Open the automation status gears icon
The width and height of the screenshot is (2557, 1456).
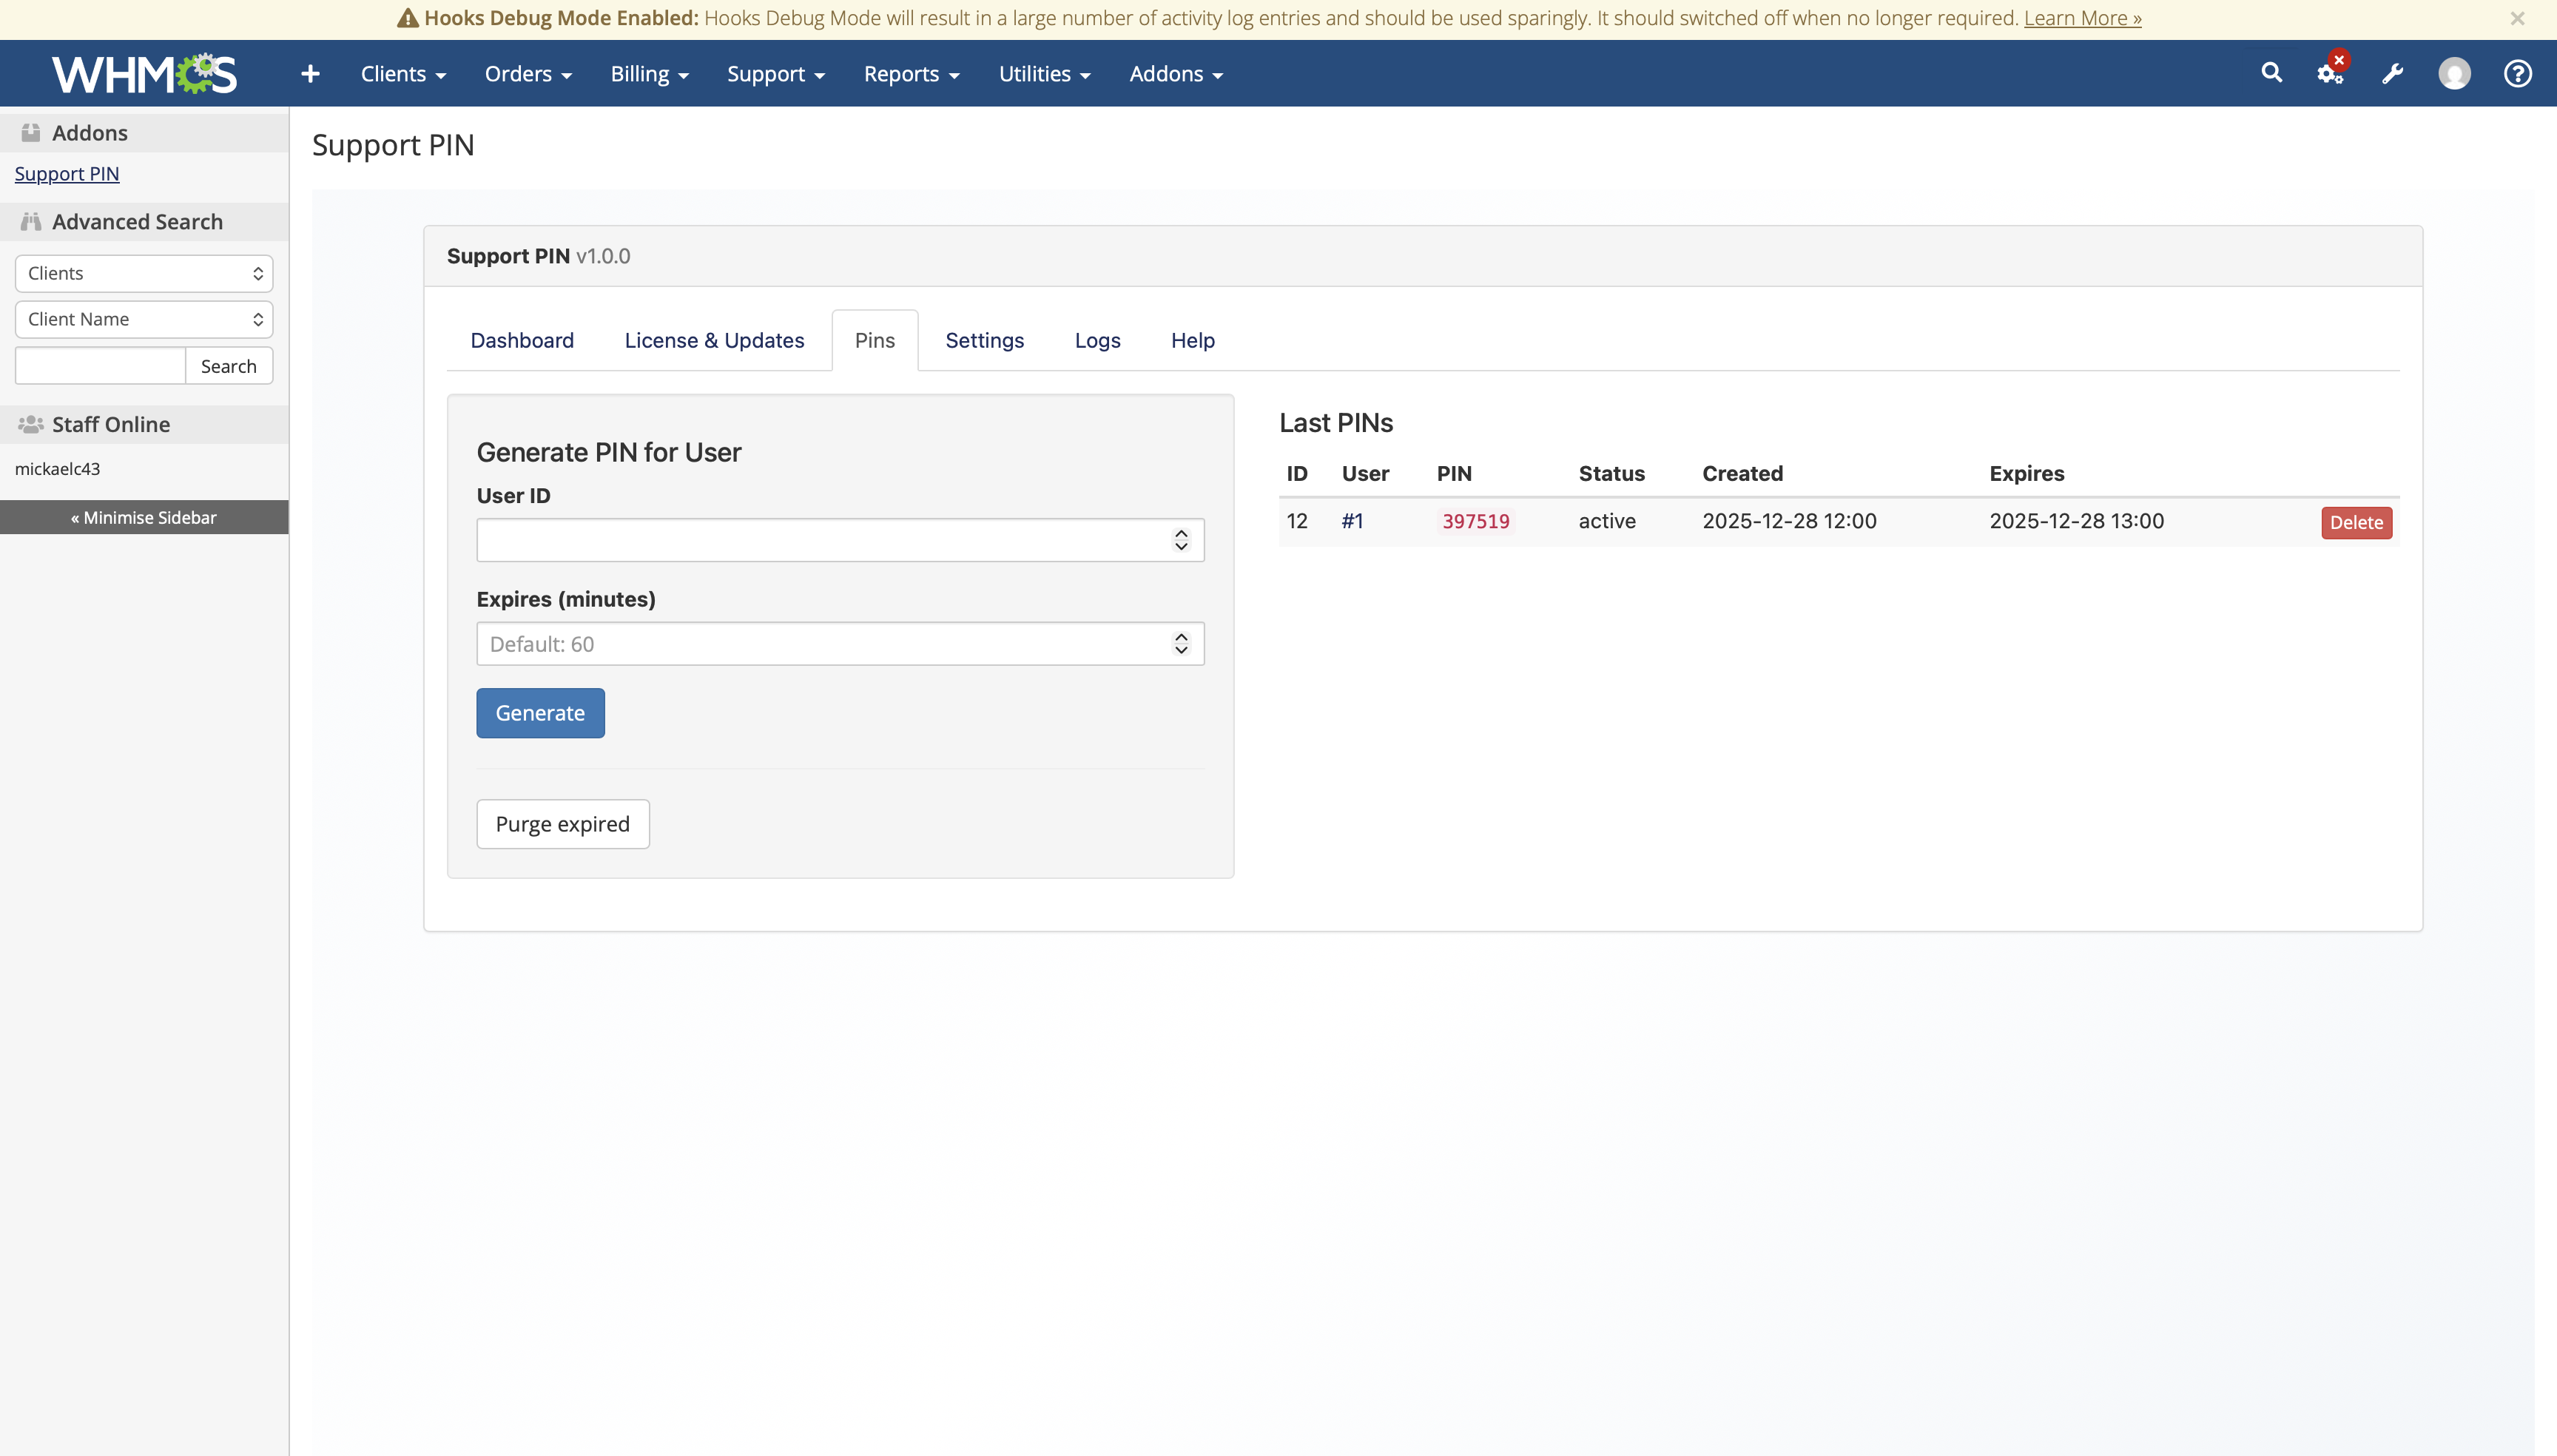(2330, 73)
